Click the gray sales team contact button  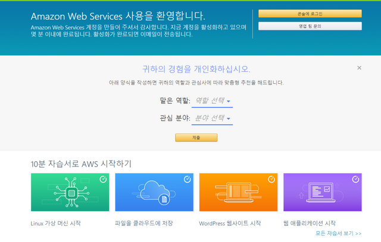[310, 26]
